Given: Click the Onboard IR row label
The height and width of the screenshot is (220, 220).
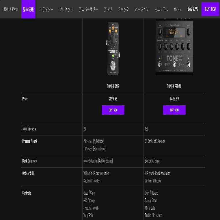Looking at the screenshot, I should point(28,173).
